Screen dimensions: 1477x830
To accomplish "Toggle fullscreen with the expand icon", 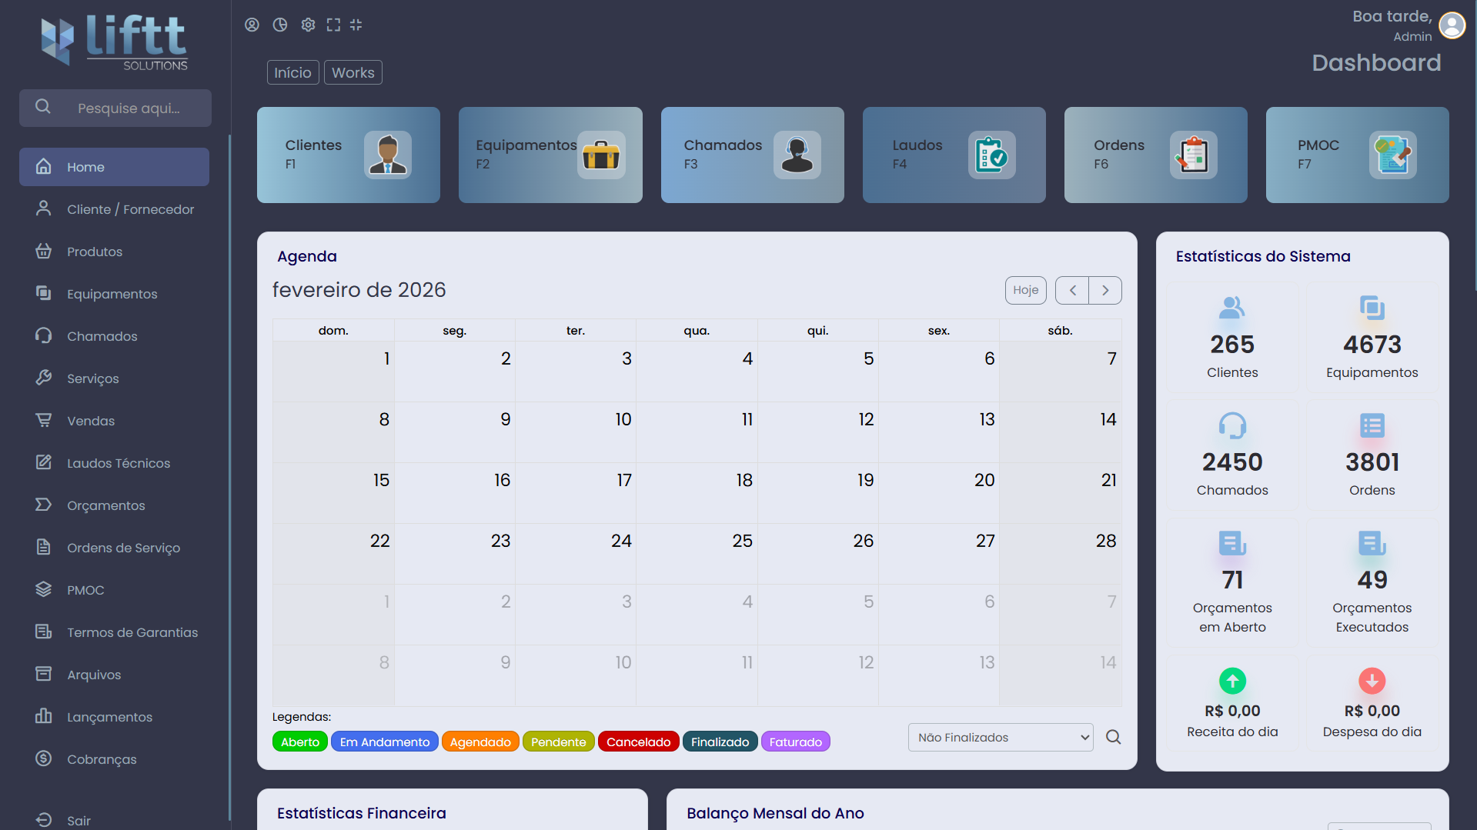I will pyautogui.click(x=333, y=25).
